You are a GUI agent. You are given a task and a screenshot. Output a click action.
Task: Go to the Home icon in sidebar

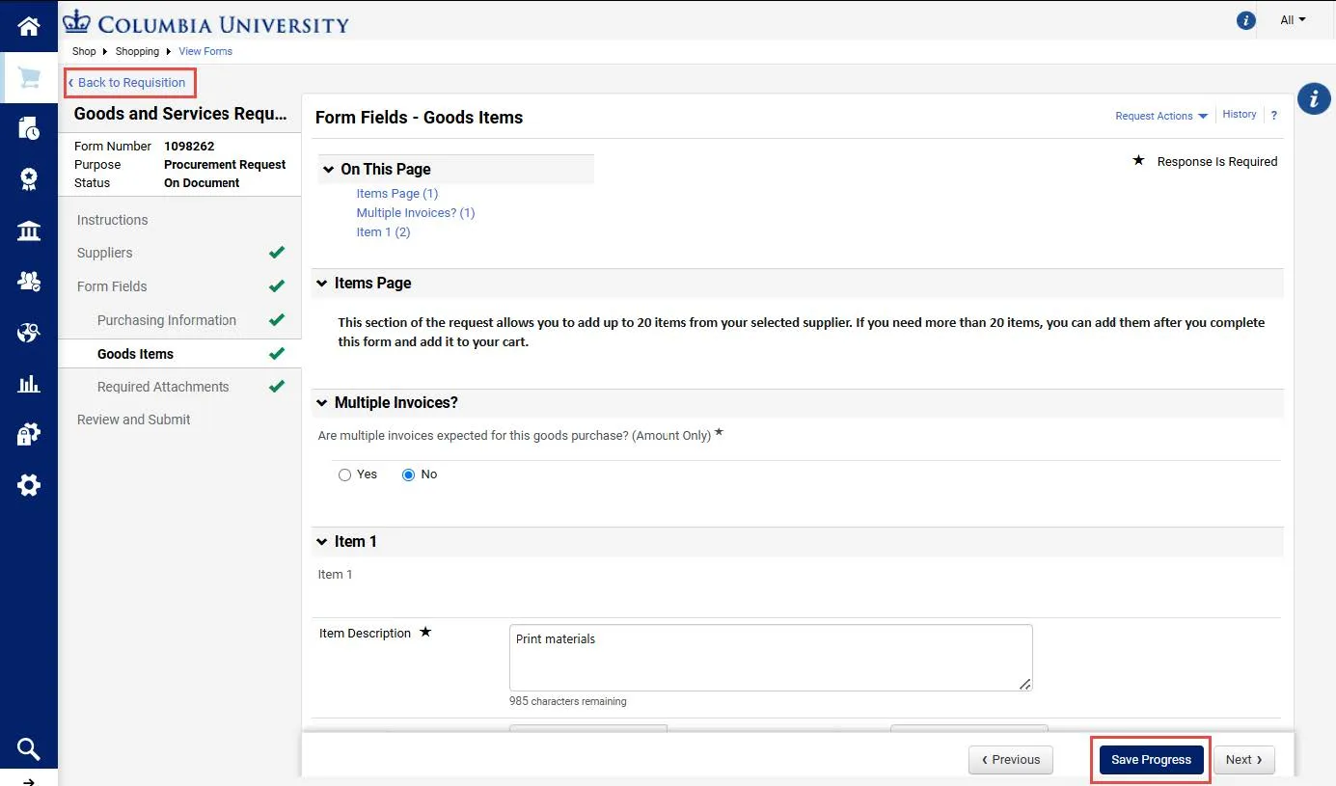28,26
